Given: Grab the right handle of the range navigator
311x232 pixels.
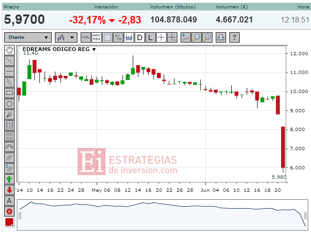Looking at the screenshot, I should [306, 216].
